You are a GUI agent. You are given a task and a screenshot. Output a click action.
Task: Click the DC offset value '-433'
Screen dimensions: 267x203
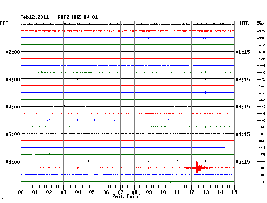point(261,106)
